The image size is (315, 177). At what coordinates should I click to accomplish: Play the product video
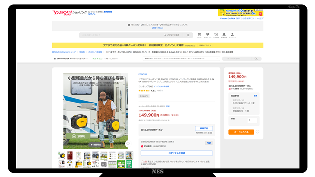95,145
